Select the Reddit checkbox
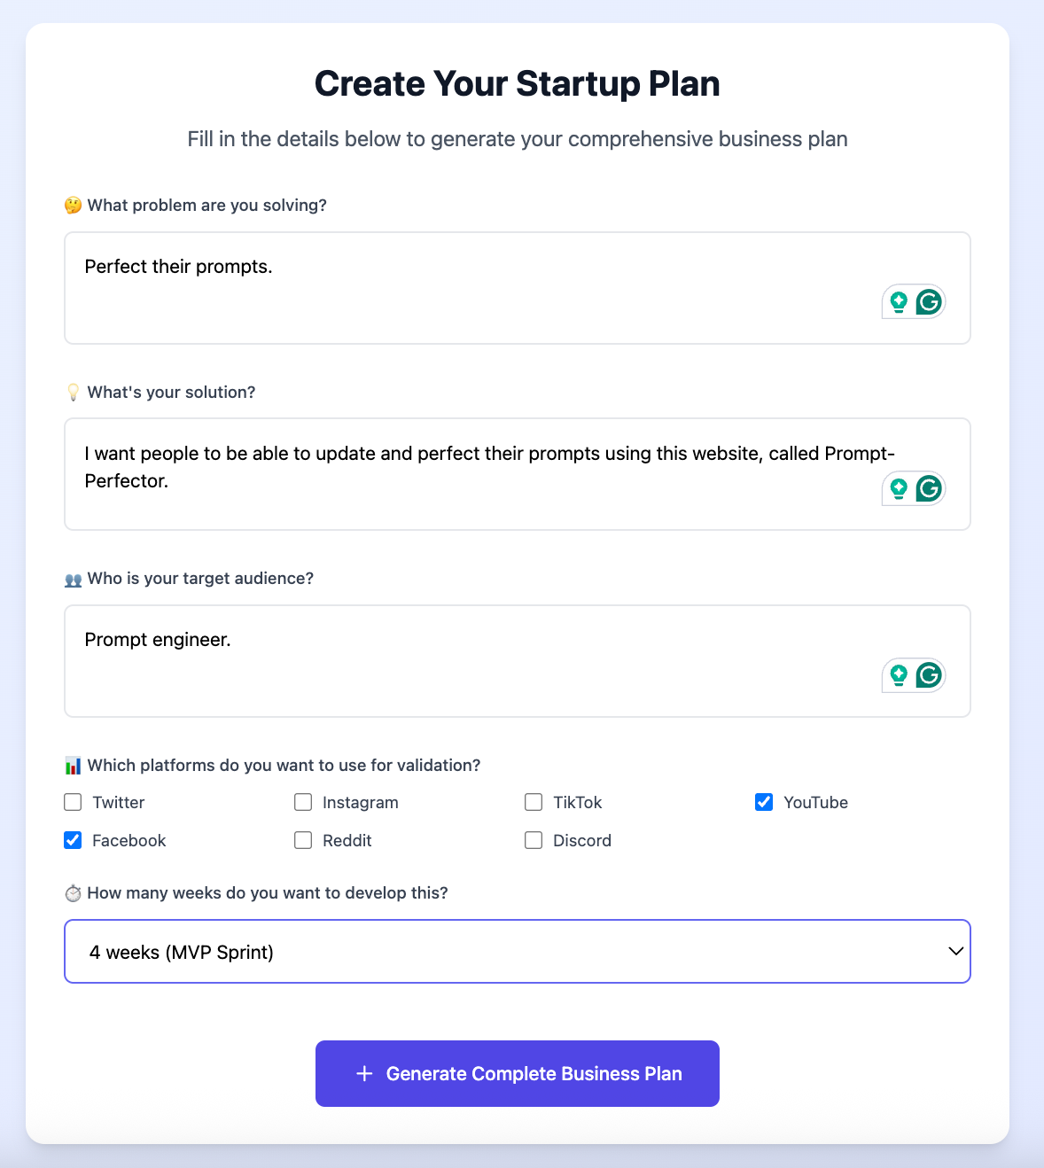 [303, 840]
